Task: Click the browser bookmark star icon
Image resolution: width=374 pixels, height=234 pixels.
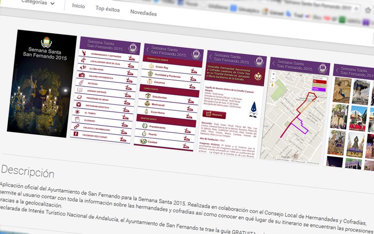Action: pyautogui.click(x=368, y=10)
